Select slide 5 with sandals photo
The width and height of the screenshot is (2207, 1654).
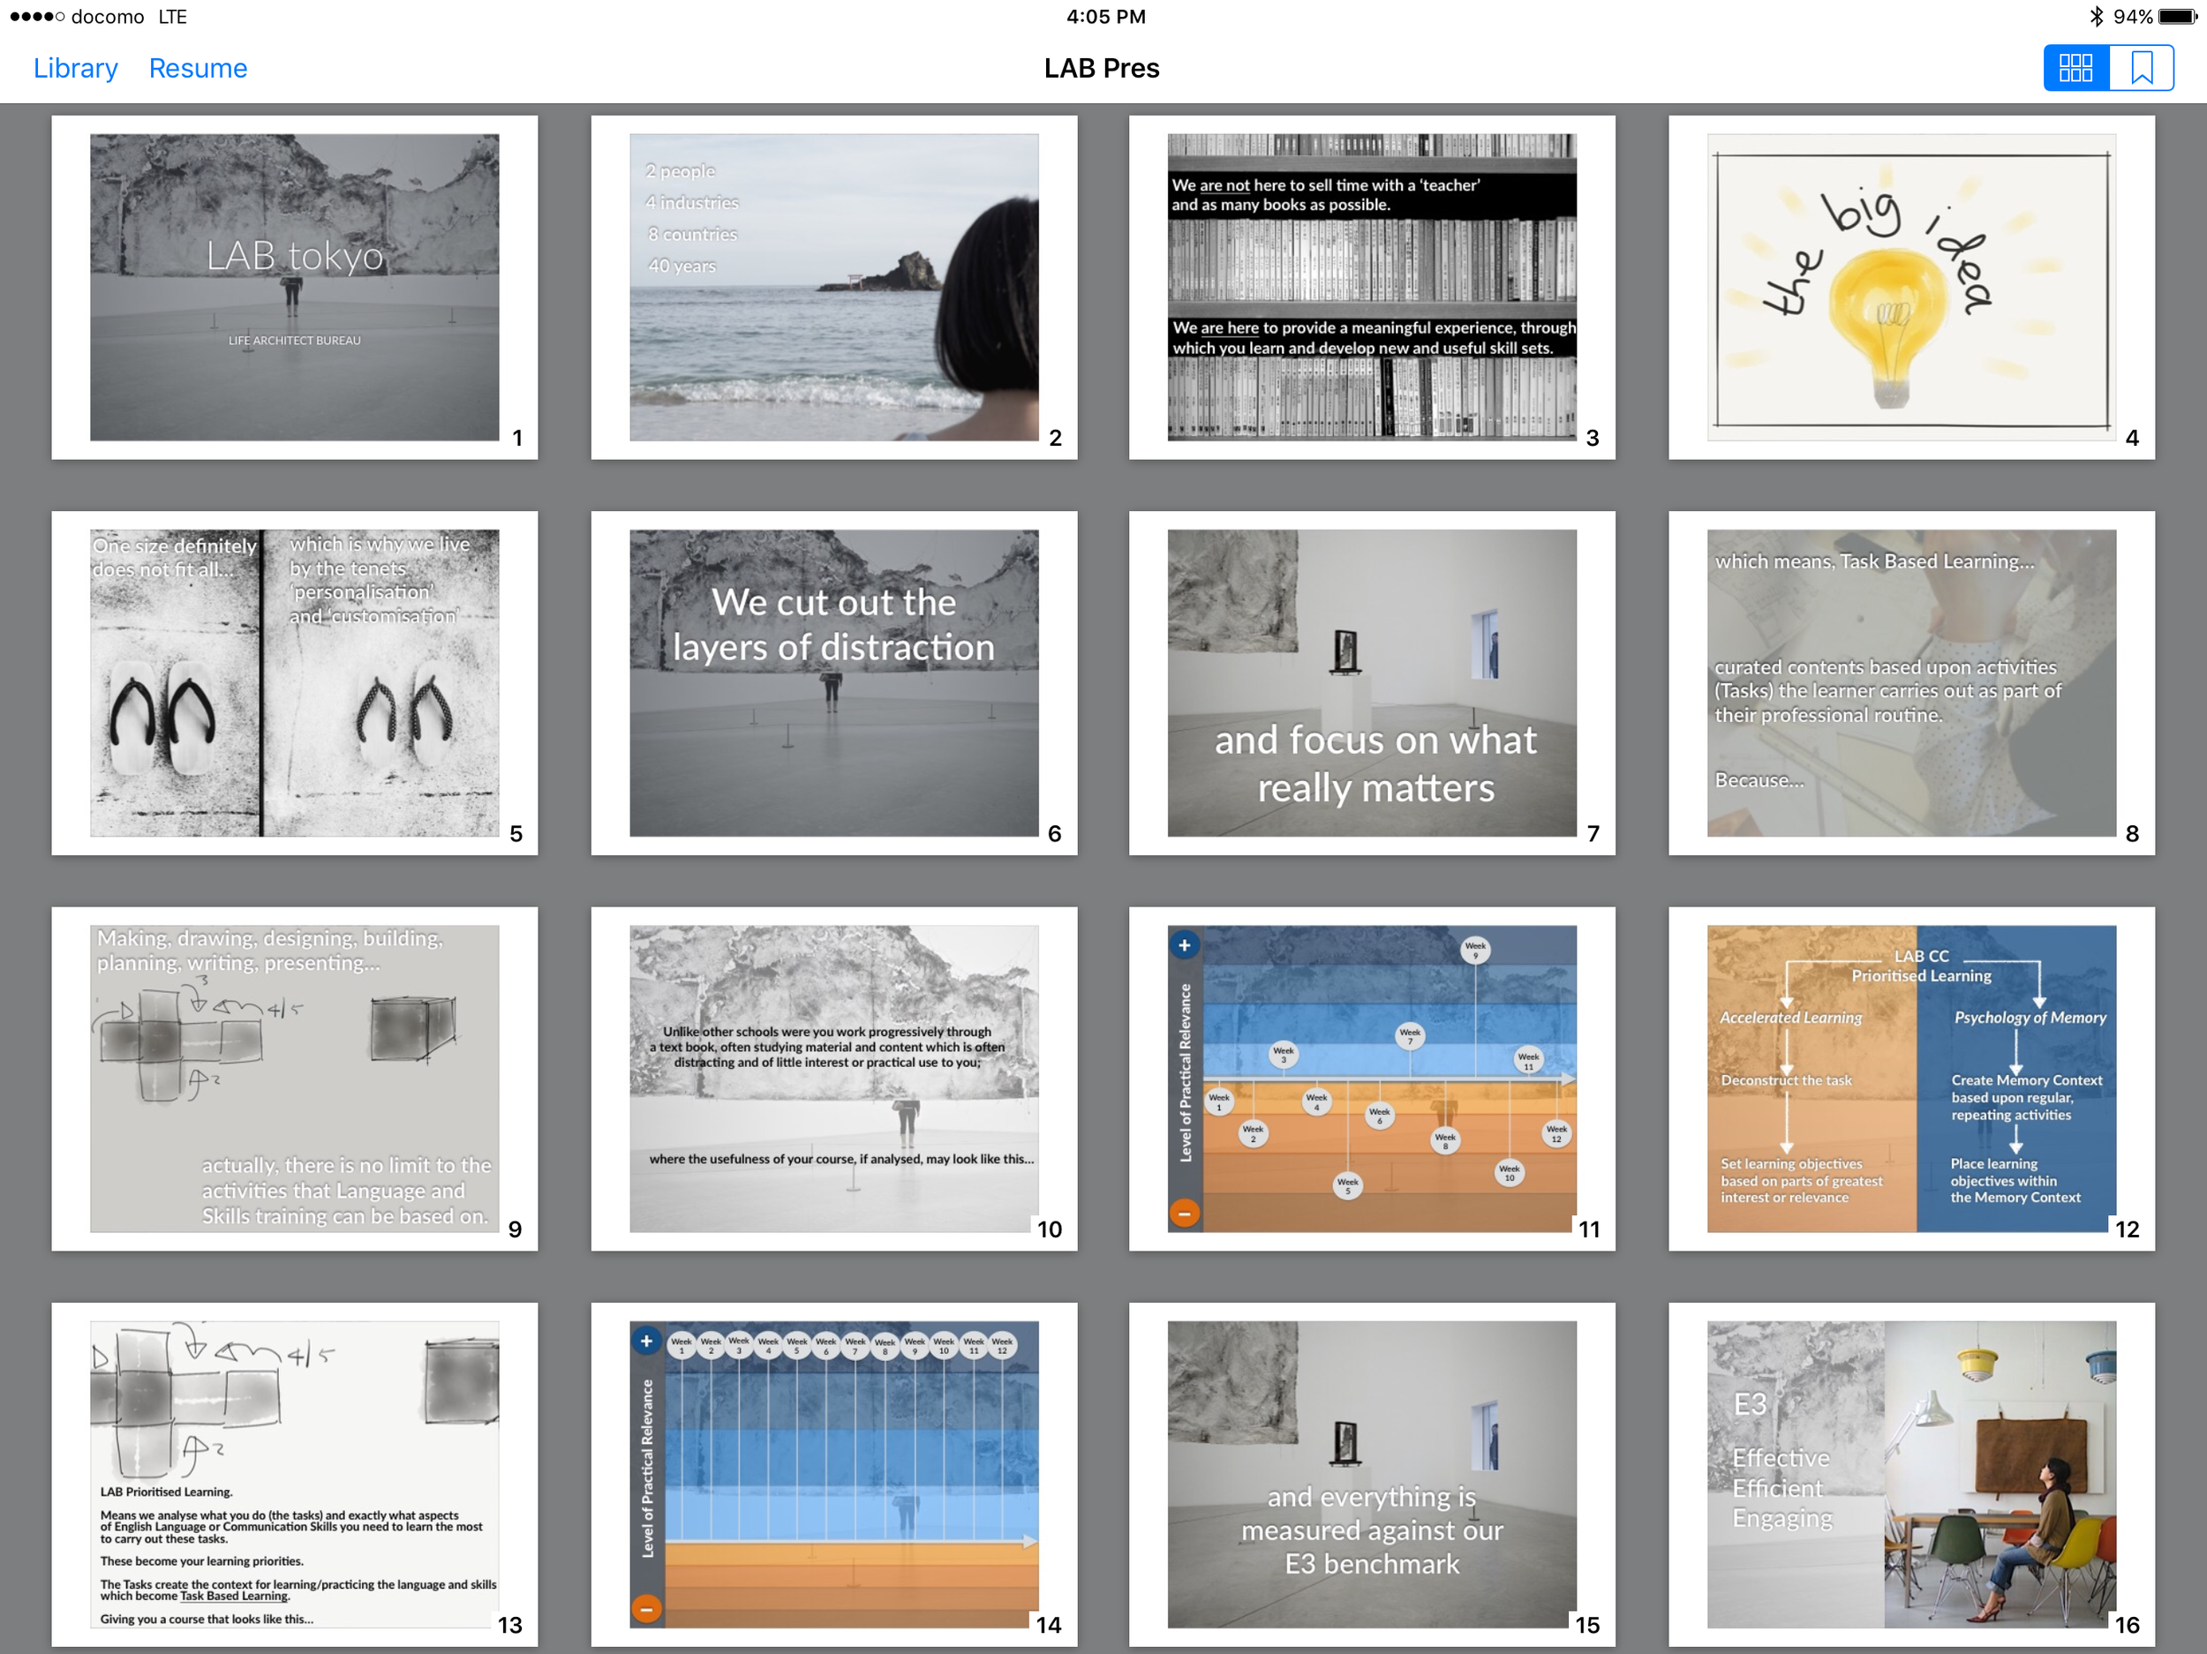[294, 682]
